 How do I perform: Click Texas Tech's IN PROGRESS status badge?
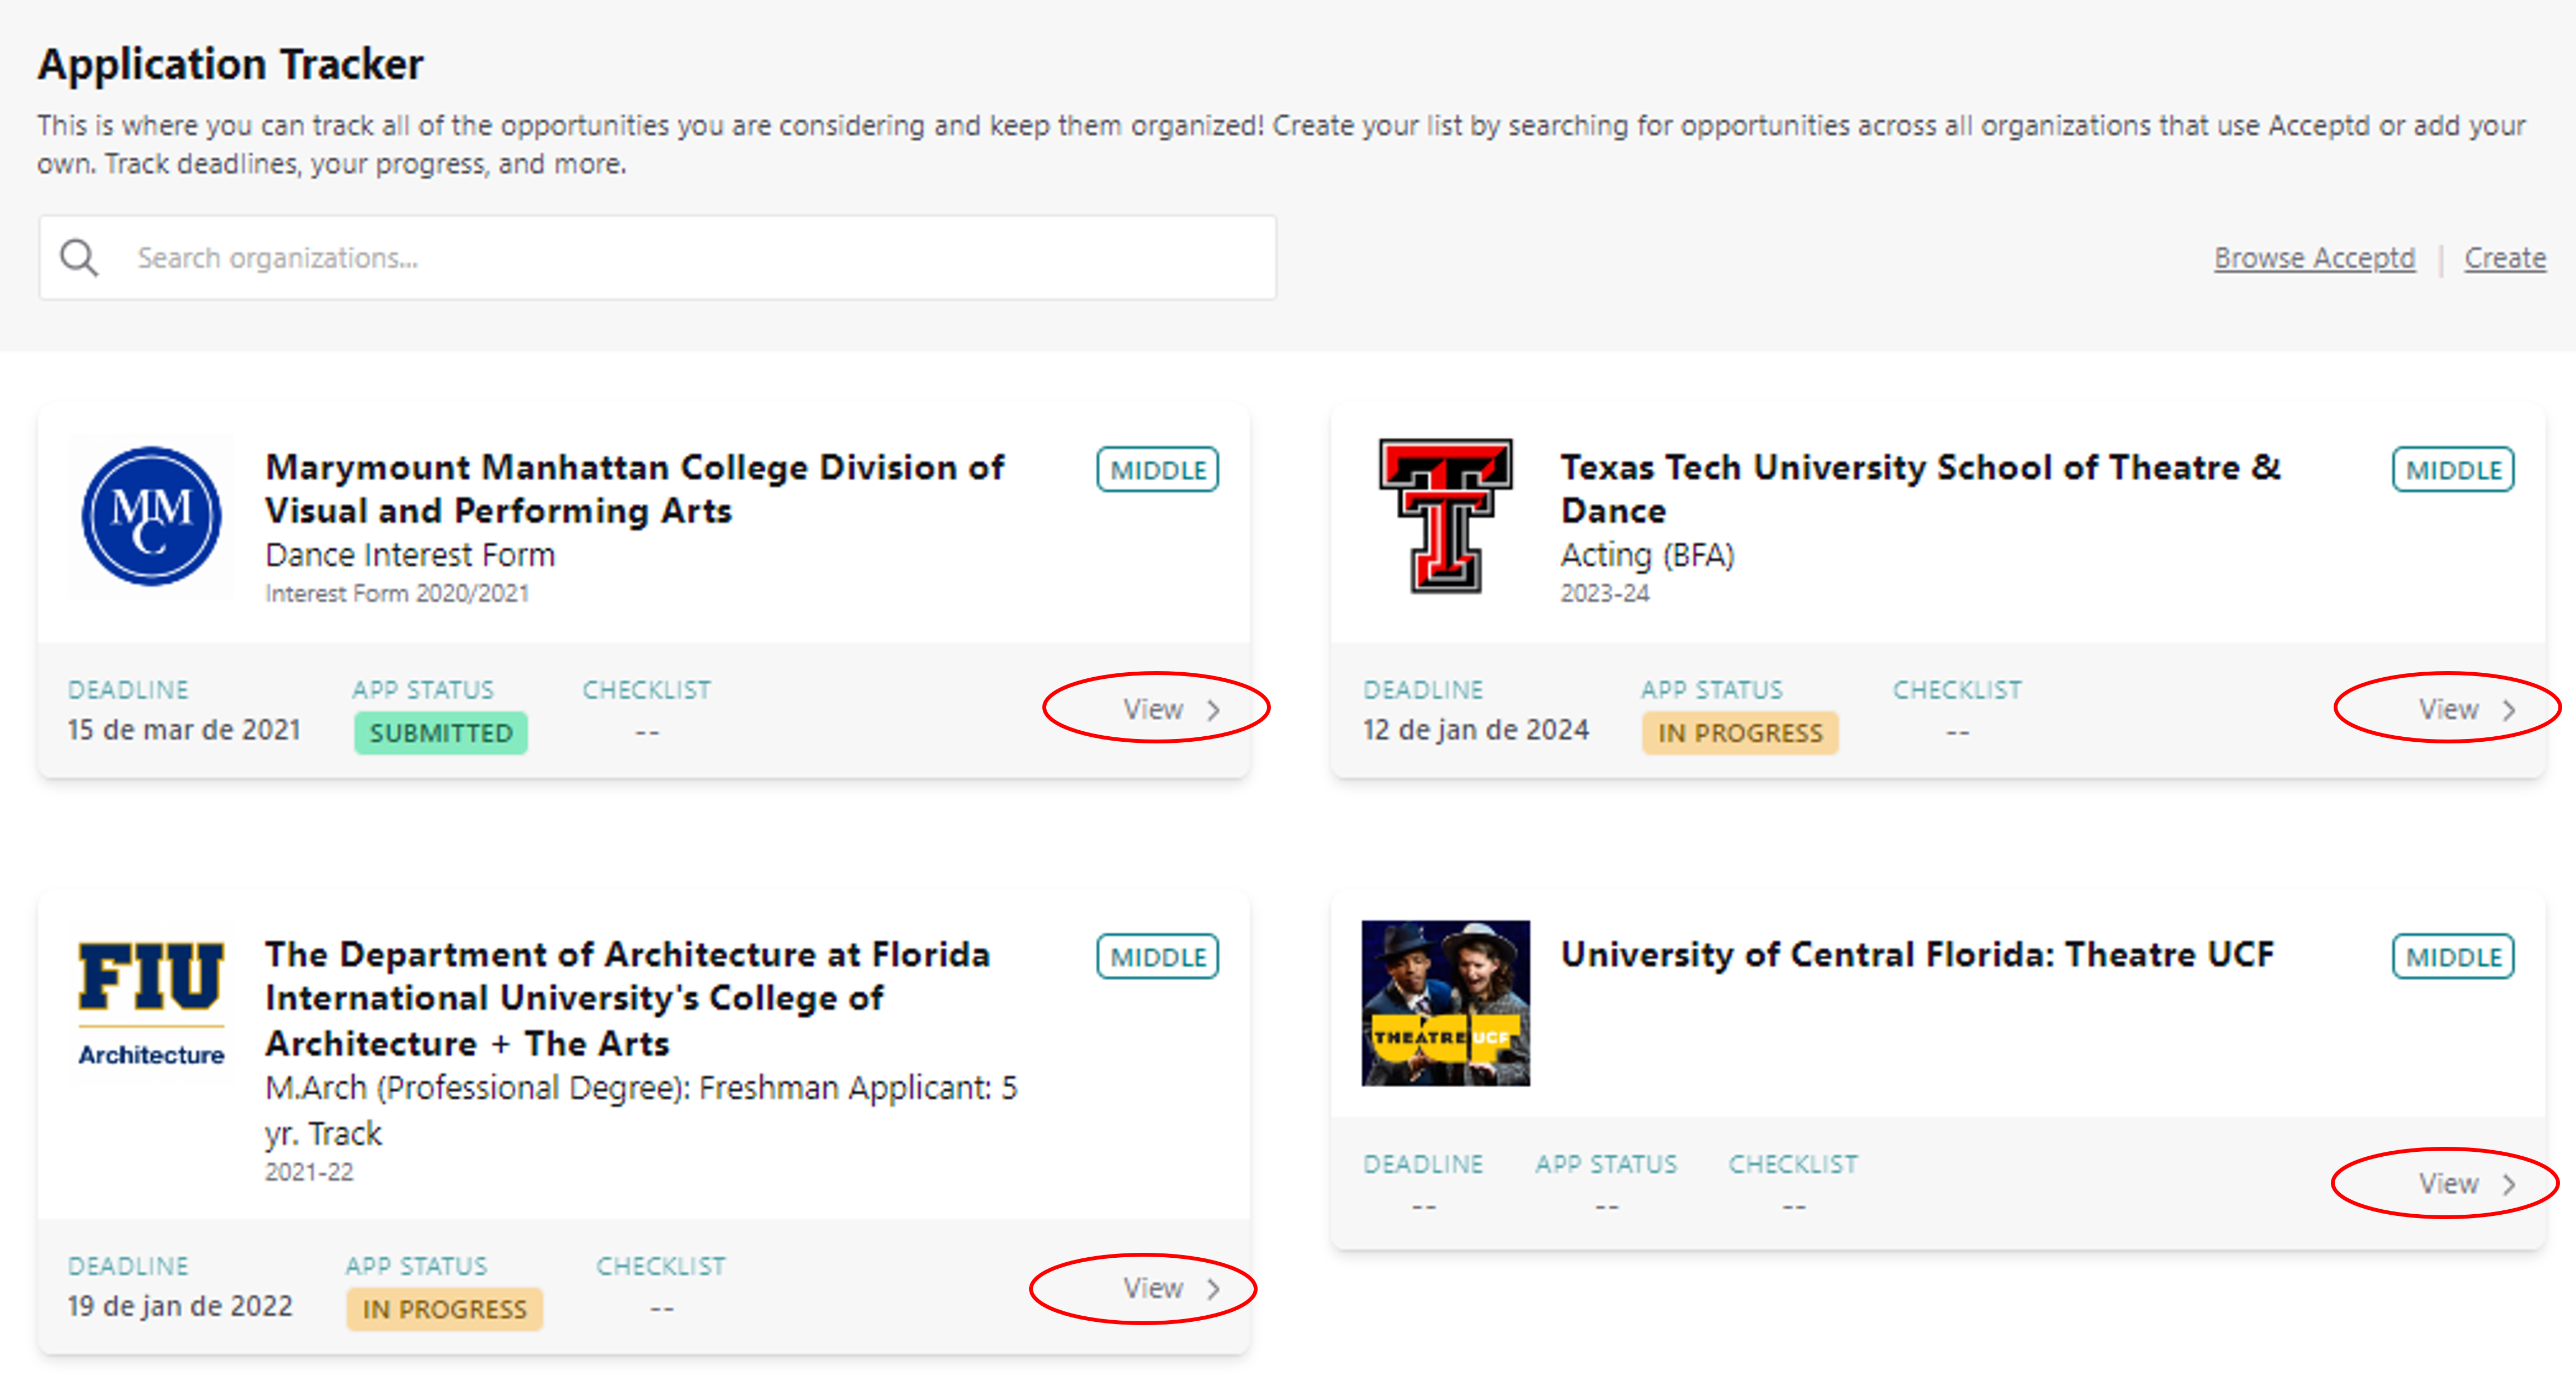[1740, 733]
